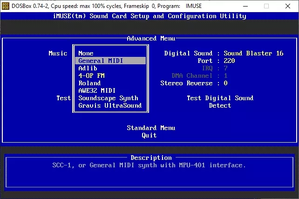
Task: Click the iMUSE Setup utility title
Action: click(x=149, y=16)
